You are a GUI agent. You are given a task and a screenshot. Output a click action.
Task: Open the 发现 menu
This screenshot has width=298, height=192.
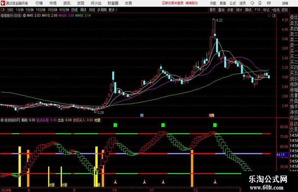[81, 3]
